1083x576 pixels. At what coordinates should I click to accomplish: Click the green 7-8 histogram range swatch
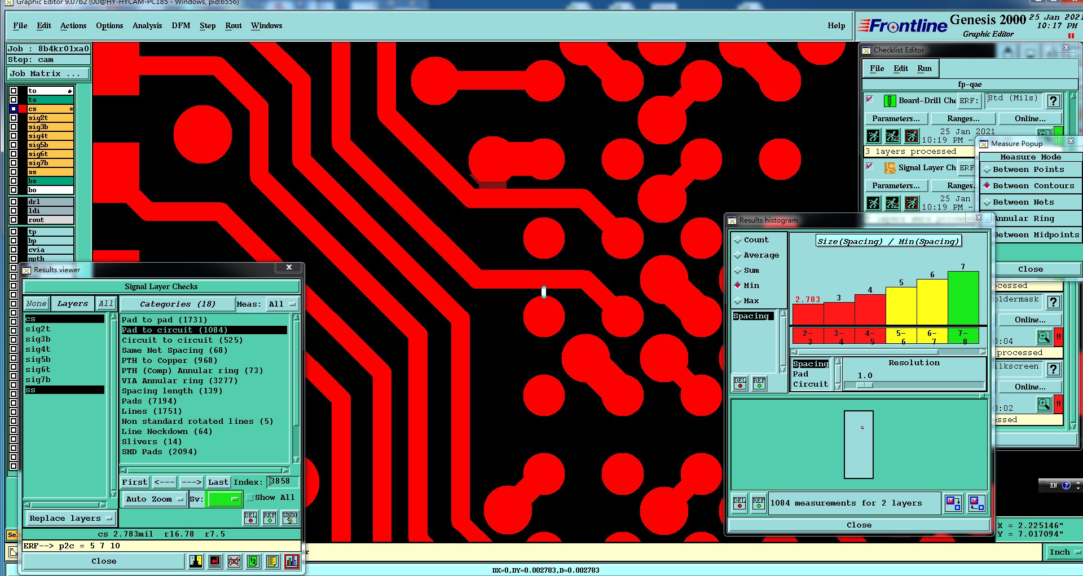click(962, 336)
